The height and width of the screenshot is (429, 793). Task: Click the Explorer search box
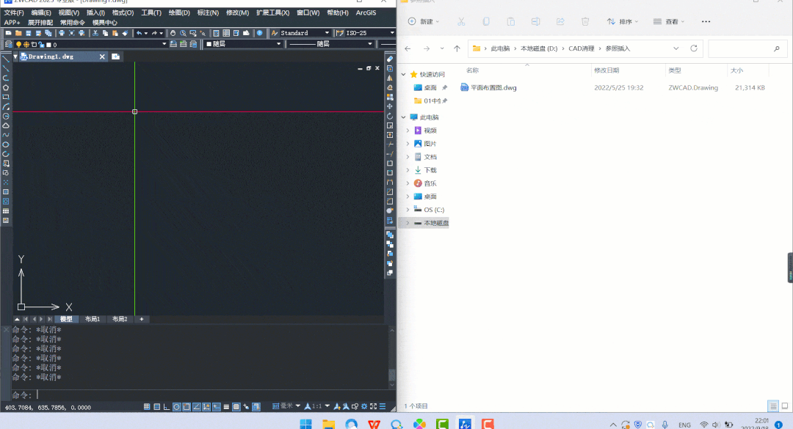coord(747,48)
